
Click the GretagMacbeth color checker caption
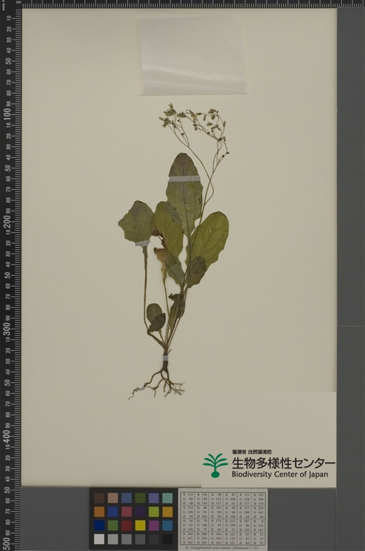[222, 548]
